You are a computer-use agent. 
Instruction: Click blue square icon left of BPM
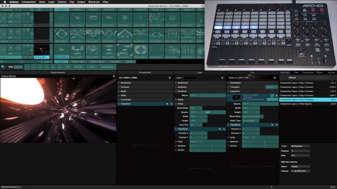[3, 67]
